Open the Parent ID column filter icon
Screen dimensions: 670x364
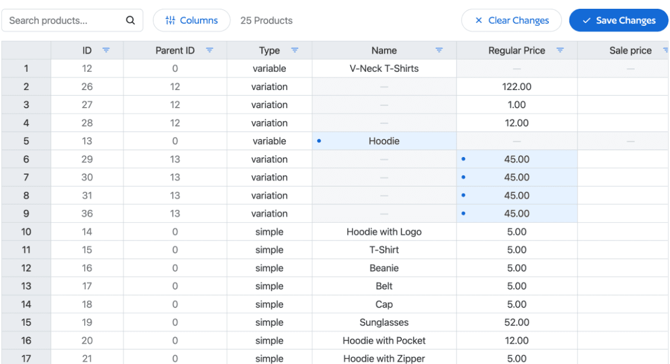209,51
